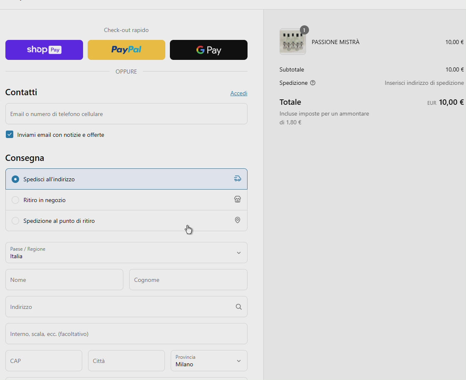The height and width of the screenshot is (380, 466).
Task: Click the Passione Mistrà product thumbnail
Action: tap(292, 42)
